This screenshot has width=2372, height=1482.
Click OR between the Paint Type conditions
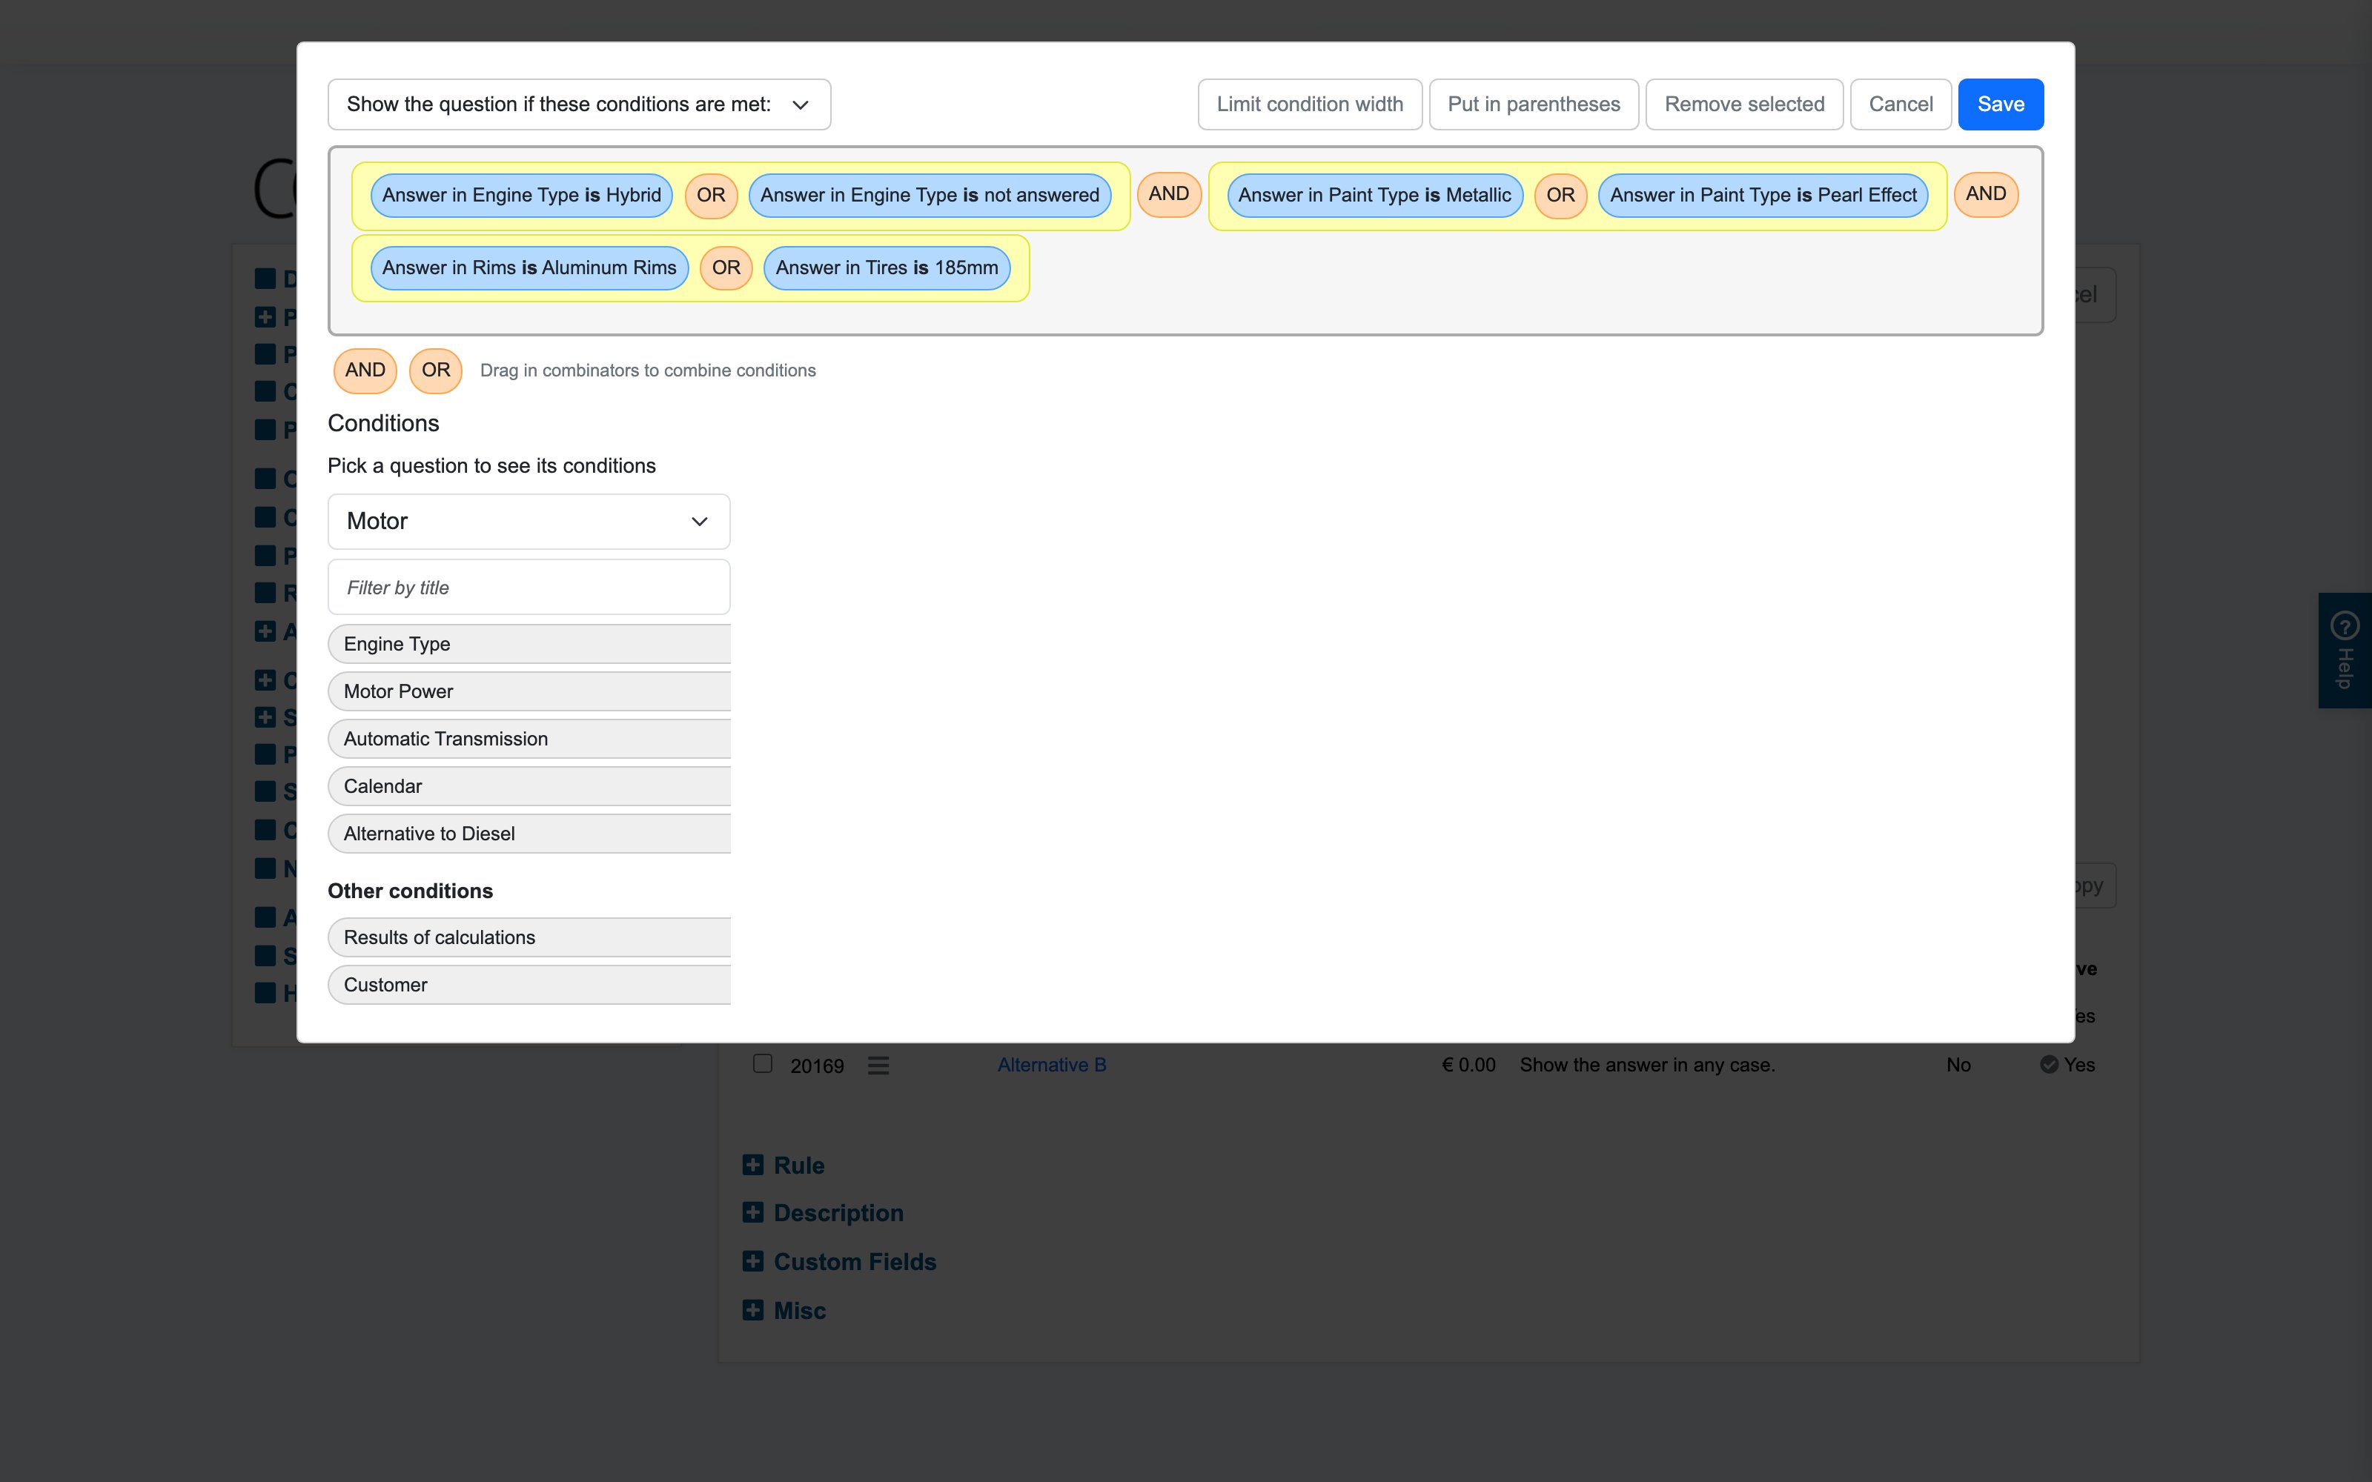pyautogui.click(x=1560, y=195)
